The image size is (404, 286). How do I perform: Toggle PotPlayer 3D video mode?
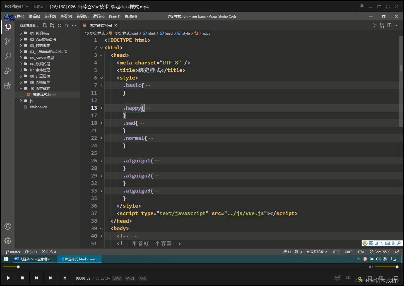pyautogui.click(x=348, y=278)
